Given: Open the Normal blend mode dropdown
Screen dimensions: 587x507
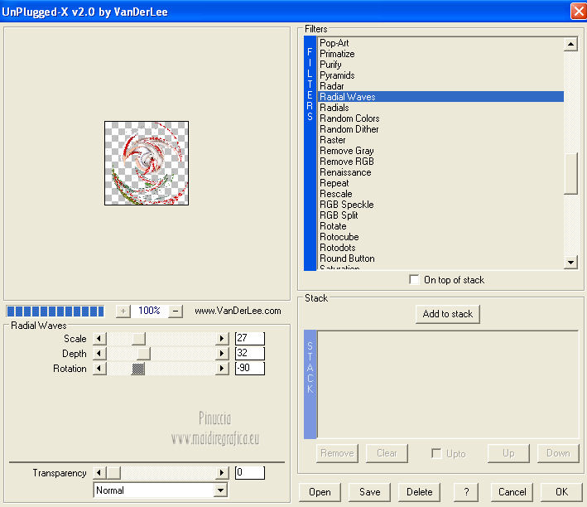Looking at the screenshot, I should pyautogui.click(x=221, y=490).
